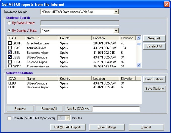Click the Save Settings button
171x133 pixels.
point(107,127)
